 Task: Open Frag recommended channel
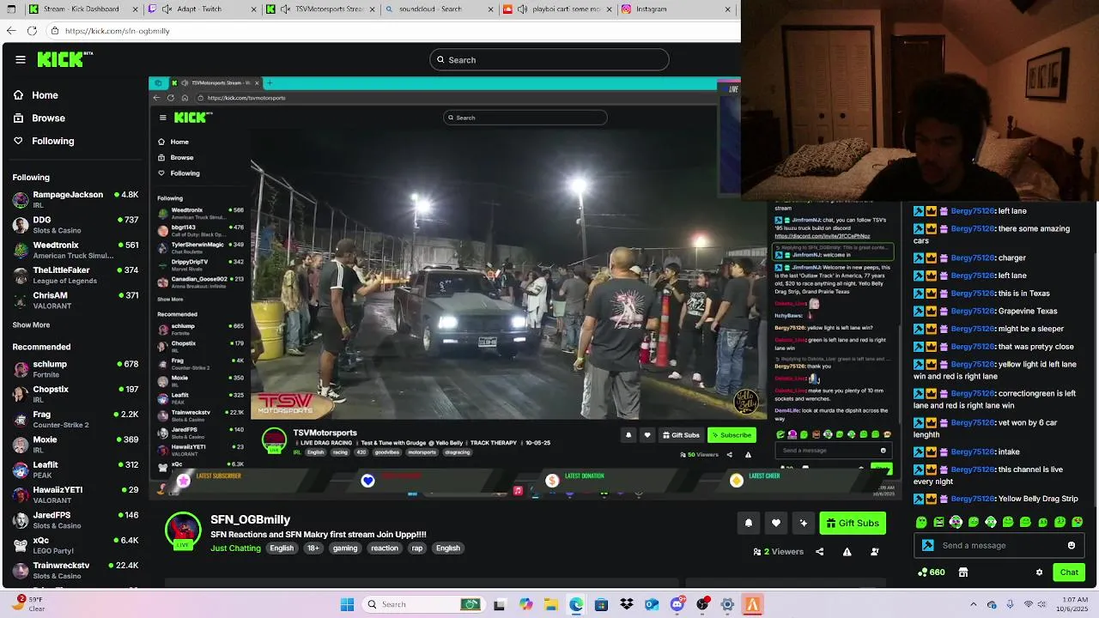(x=76, y=419)
